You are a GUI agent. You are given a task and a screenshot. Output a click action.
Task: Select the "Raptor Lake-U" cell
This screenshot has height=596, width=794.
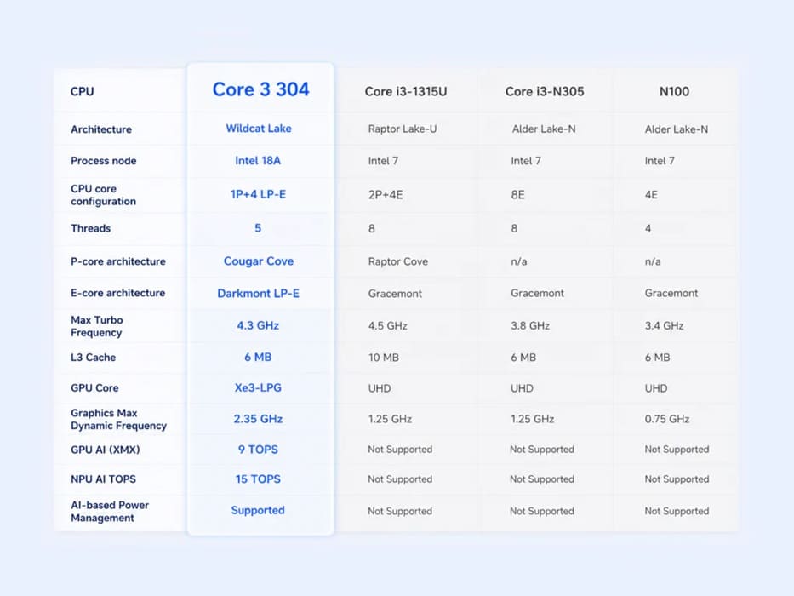[403, 129]
